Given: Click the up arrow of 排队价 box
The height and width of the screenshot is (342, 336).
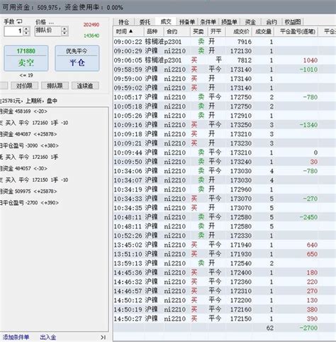Looking at the screenshot, I should 65,29.
